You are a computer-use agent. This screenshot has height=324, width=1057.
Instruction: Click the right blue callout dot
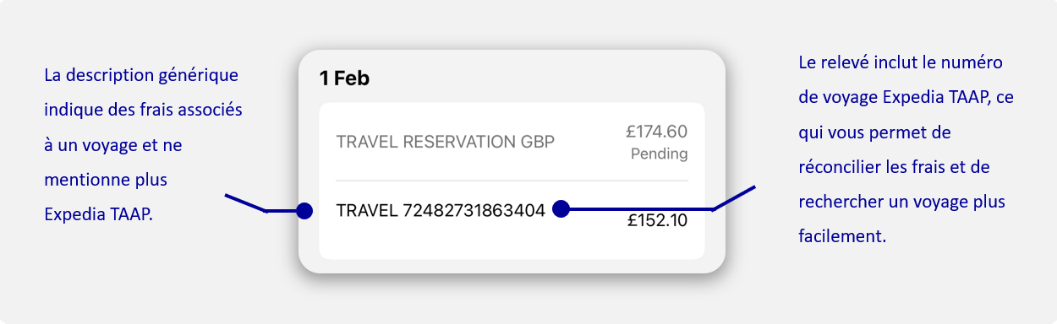pos(560,209)
